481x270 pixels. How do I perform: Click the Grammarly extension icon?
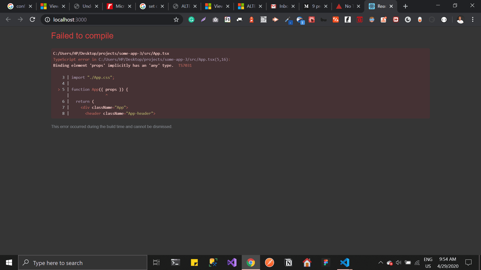[x=191, y=19]
